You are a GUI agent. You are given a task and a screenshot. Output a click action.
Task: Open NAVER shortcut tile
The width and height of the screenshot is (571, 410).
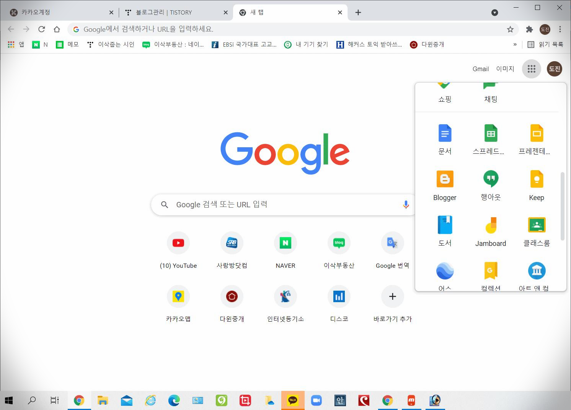285,251
